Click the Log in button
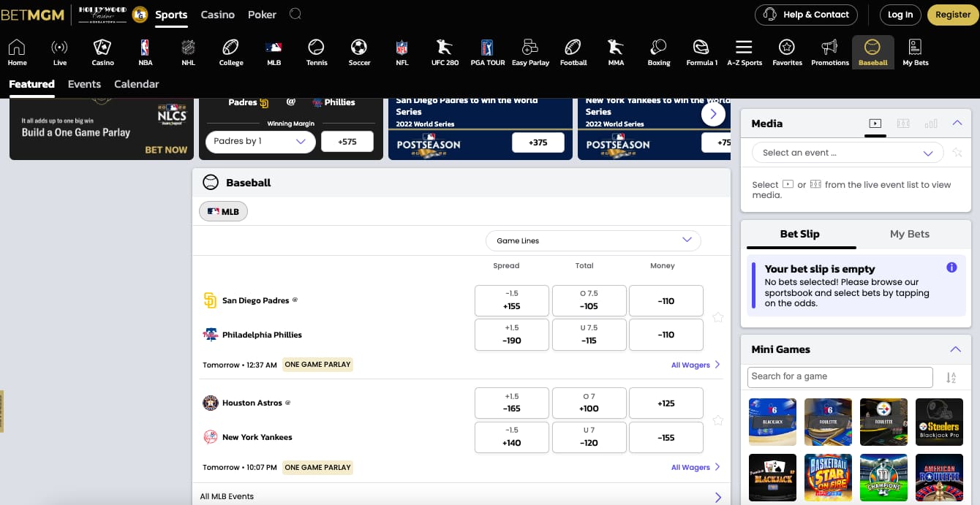The image size is (980, 505). point(900,15)
